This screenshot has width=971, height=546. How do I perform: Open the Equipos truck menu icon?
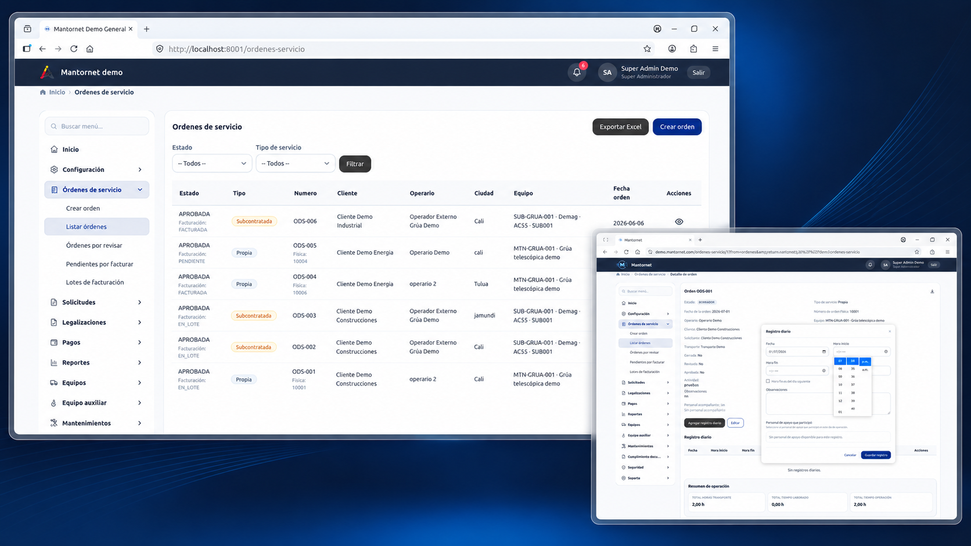tap(54, 382)
